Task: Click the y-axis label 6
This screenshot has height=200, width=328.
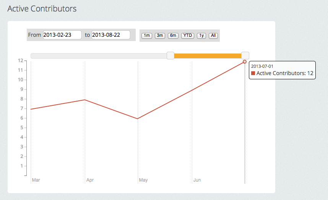Action: 22,118
